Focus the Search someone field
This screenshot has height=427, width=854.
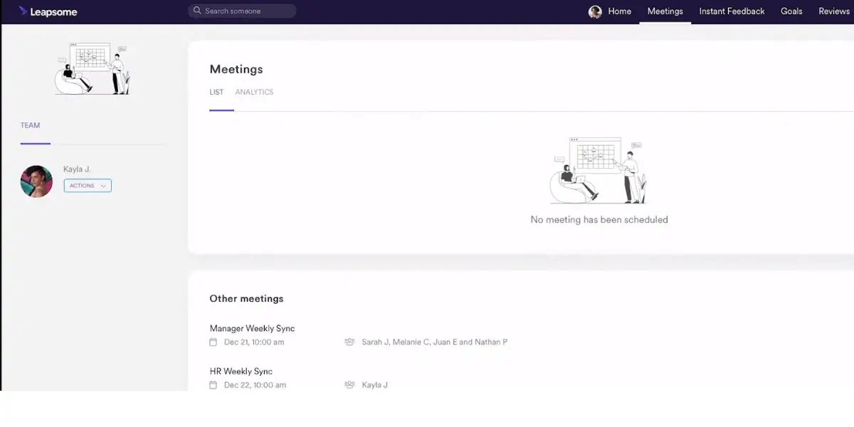pyautogui.click(x=242, y=11)
